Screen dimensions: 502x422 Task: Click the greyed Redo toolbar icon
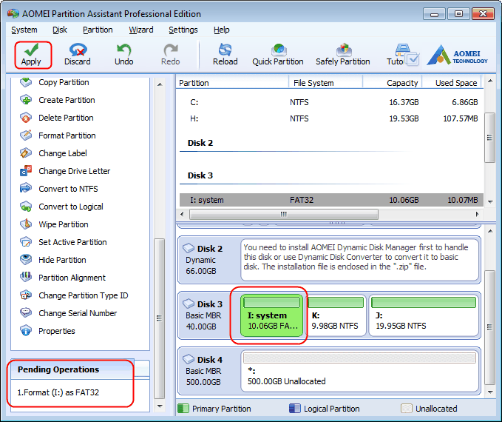click(170, 55)
